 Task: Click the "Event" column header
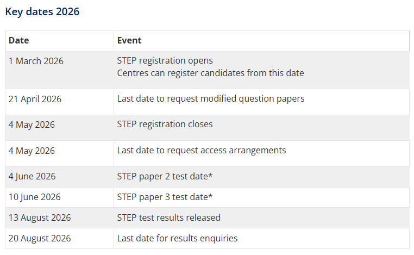[129, 41]
